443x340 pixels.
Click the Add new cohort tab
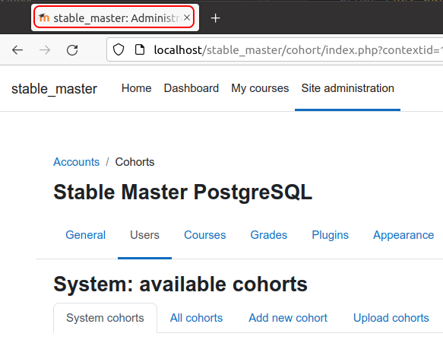(x=288, y=318)
